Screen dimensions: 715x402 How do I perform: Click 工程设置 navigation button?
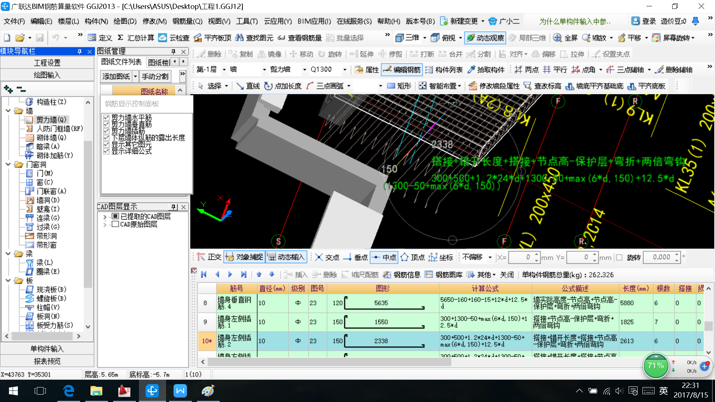(47, 63)
